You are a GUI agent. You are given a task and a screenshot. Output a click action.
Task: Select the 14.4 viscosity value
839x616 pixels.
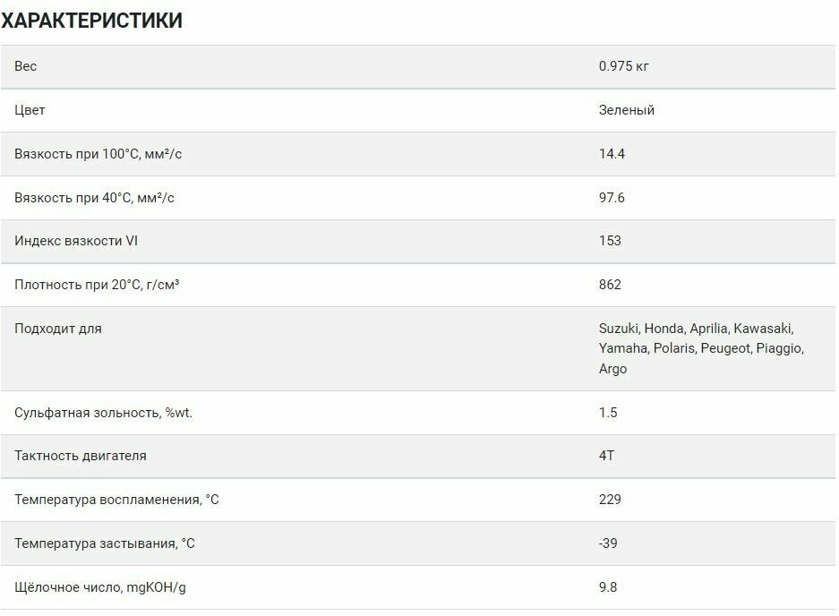click(612, 154)
